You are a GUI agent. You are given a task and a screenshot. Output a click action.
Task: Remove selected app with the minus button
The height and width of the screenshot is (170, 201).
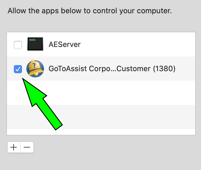(x=27, y=147)
